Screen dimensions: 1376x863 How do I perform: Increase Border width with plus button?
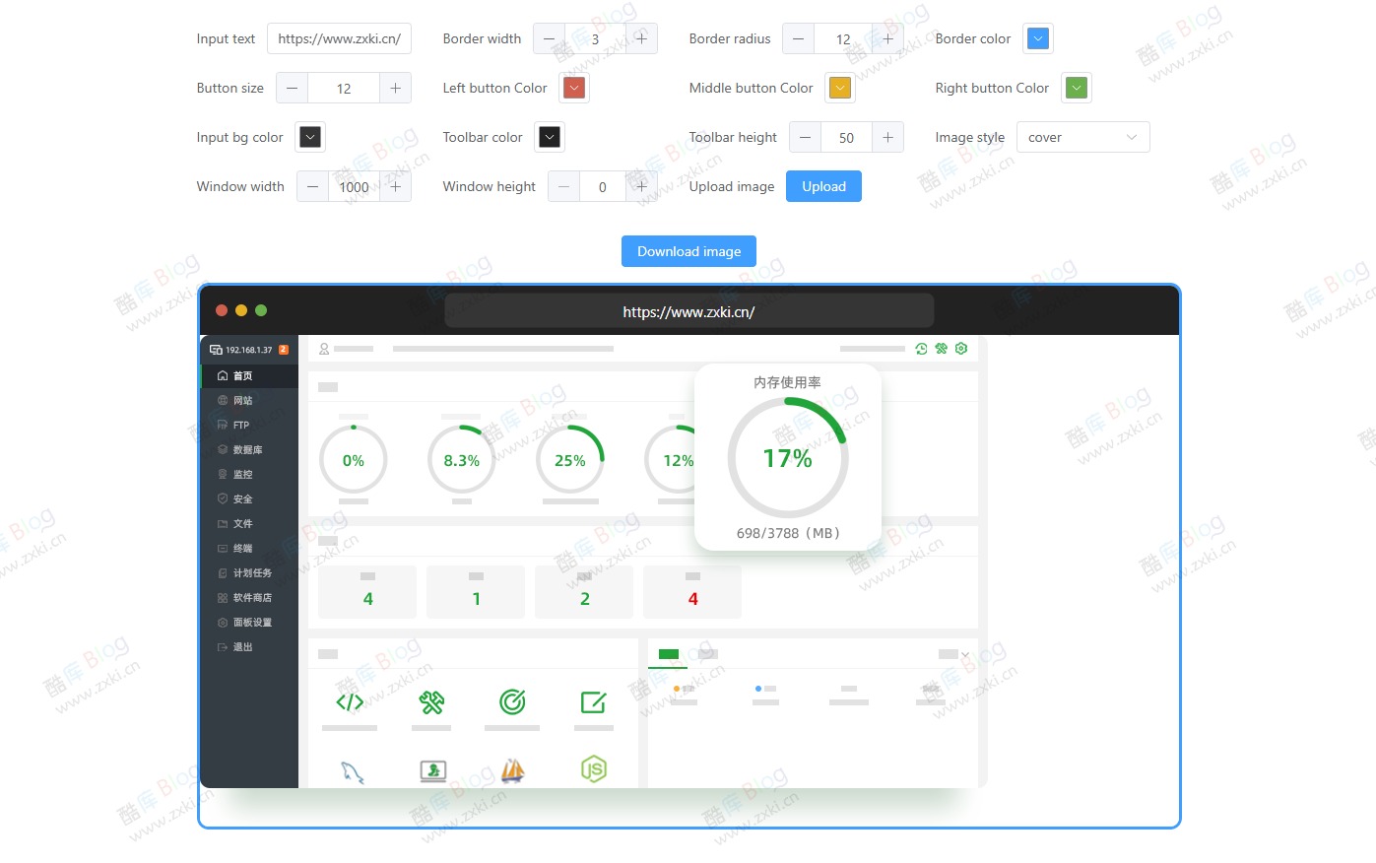tap(641, 38)
